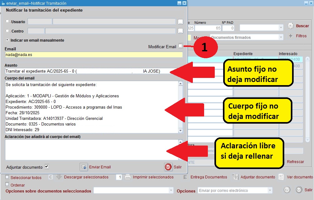This screenshot has width=314, height=200.
Task: Click the Descargar seleccionados arrow icon
Action: pyautogui.click(x=59, y=177)
